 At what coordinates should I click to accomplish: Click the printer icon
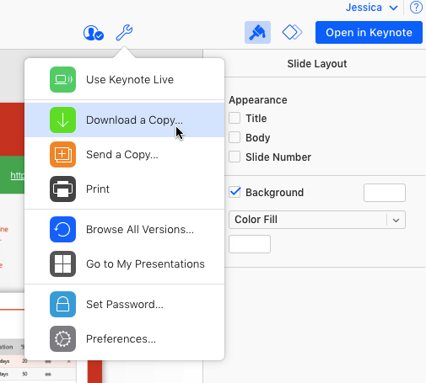[62, 189]
